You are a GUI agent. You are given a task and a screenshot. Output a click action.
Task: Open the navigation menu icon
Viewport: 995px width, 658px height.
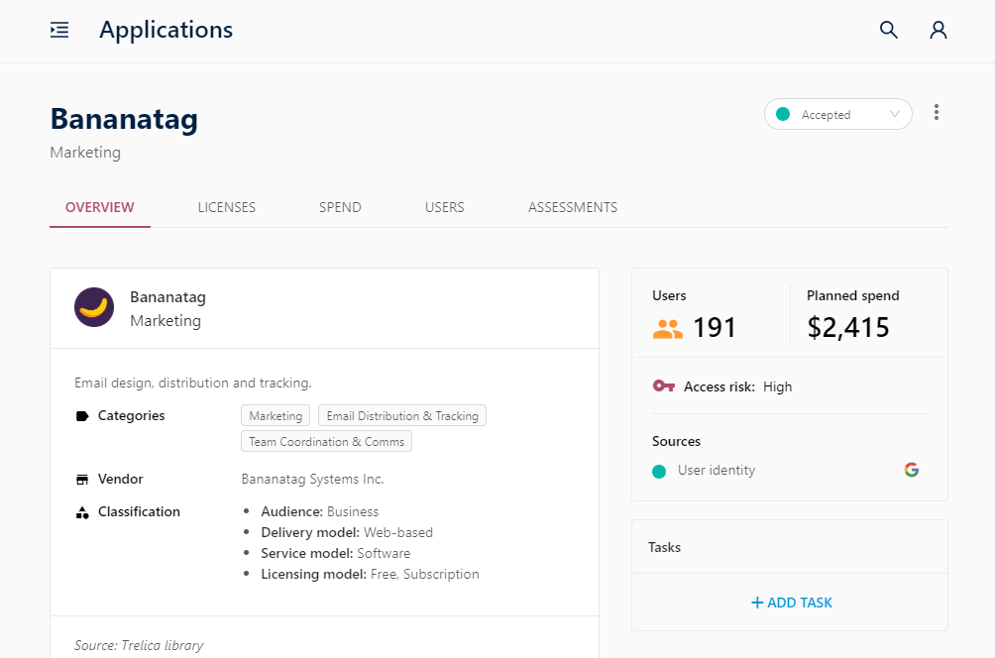[x=59, y=30]
